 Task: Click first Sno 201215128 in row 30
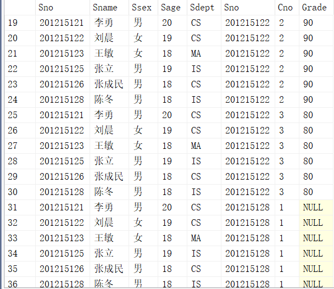click(63, 192)
